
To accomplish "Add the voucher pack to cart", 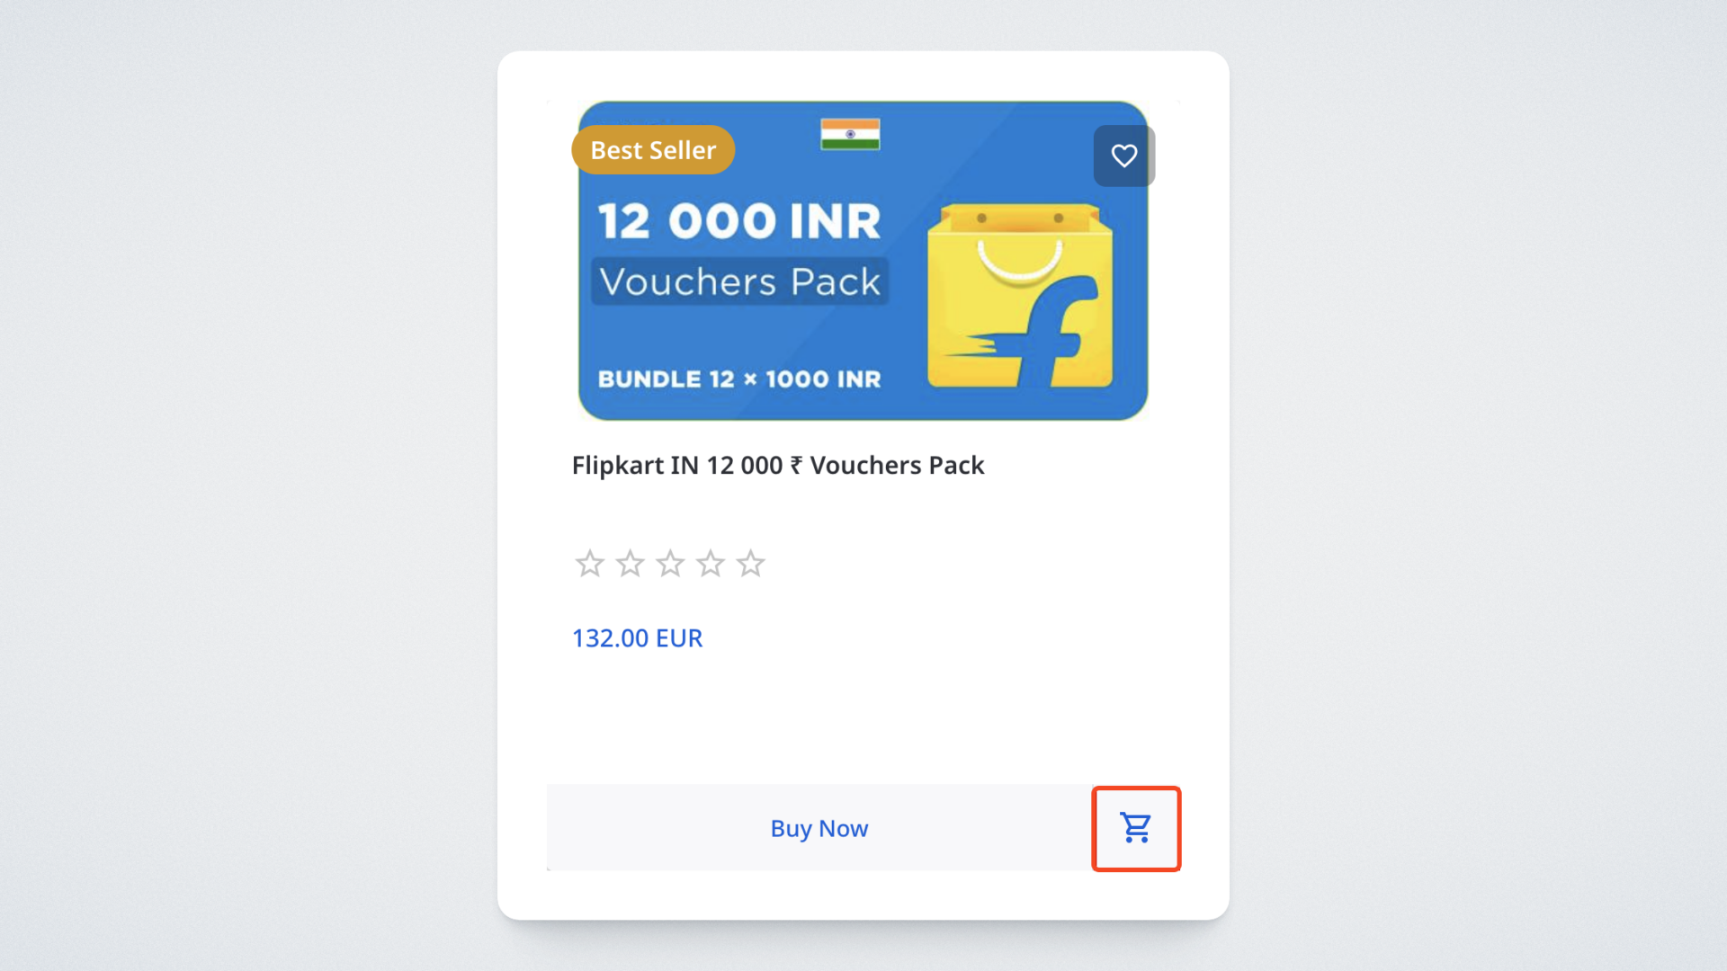I will (x=1136, y=828).
